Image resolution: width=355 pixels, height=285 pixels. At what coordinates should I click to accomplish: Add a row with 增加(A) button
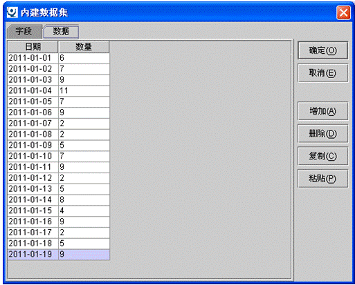click(x=322, y=111)
